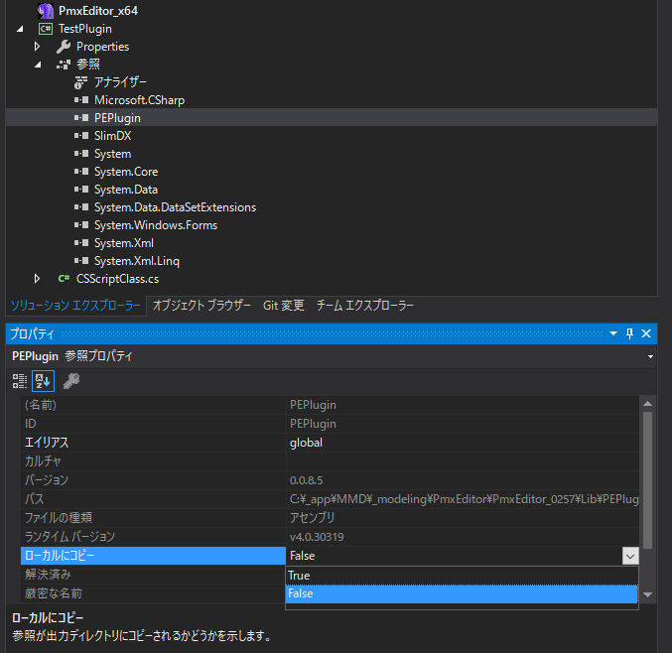
Task: Click the ローカルにコピー False value field
Action: click(454, 556)
